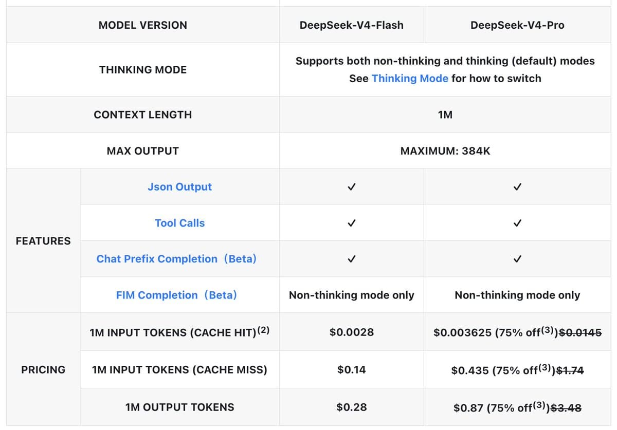617x430 pixels.
Task: Click the 1M context length value
Action: [x=445, y=115]
